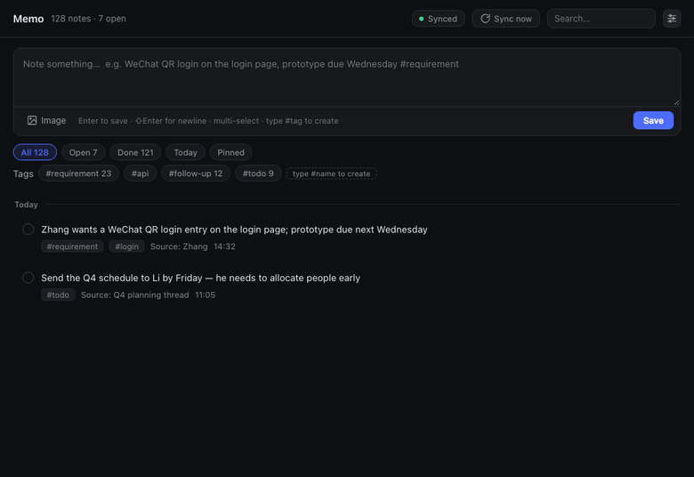The image size is (694, 477).
Task: Filter by #requirement 23 tag
Action: tap(79, 174)
